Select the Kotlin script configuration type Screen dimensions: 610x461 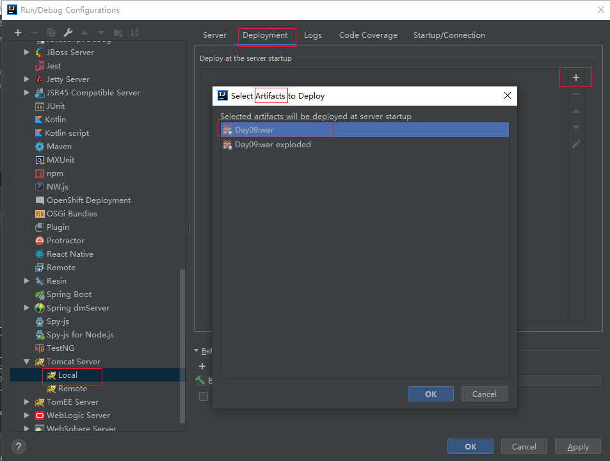[67, 133]
